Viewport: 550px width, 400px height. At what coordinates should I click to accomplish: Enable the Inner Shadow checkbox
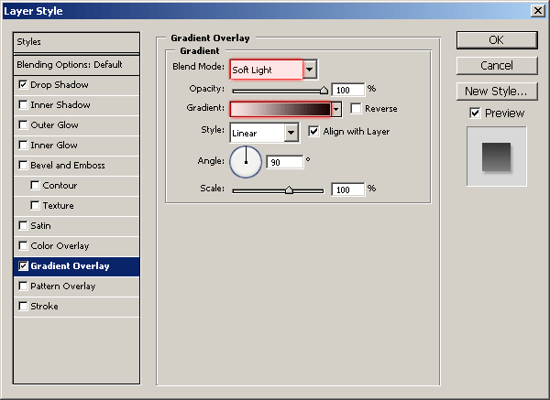click(23, 105)
